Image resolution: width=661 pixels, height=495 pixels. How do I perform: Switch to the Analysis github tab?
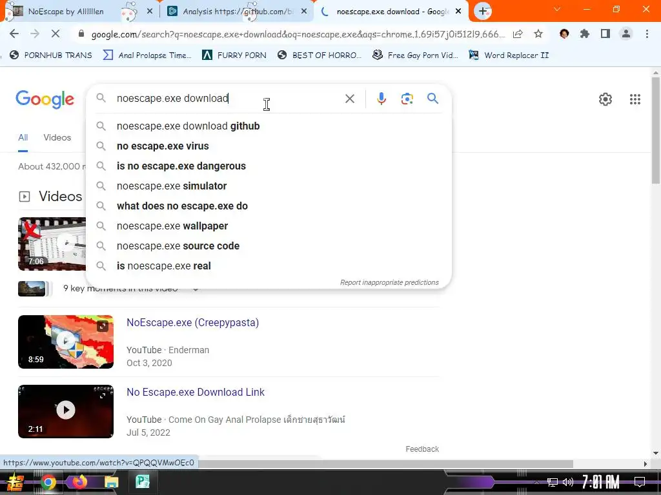point(237,12)
